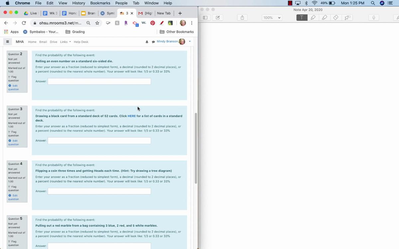
Task: Switch to the Symbaloo browser tab
Action: coord(107,13)
